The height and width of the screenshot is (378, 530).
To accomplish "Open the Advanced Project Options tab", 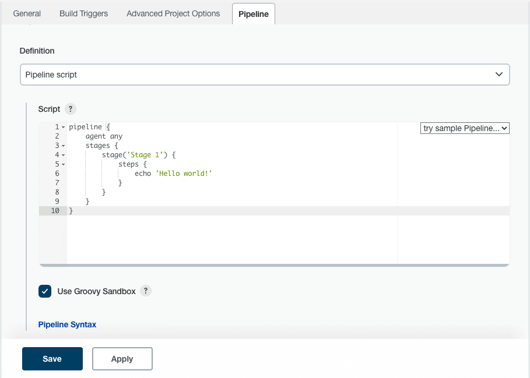I will [173, 13].
